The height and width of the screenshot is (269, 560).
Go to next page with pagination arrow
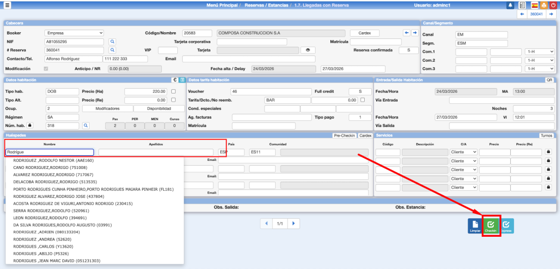click(294, 224)
